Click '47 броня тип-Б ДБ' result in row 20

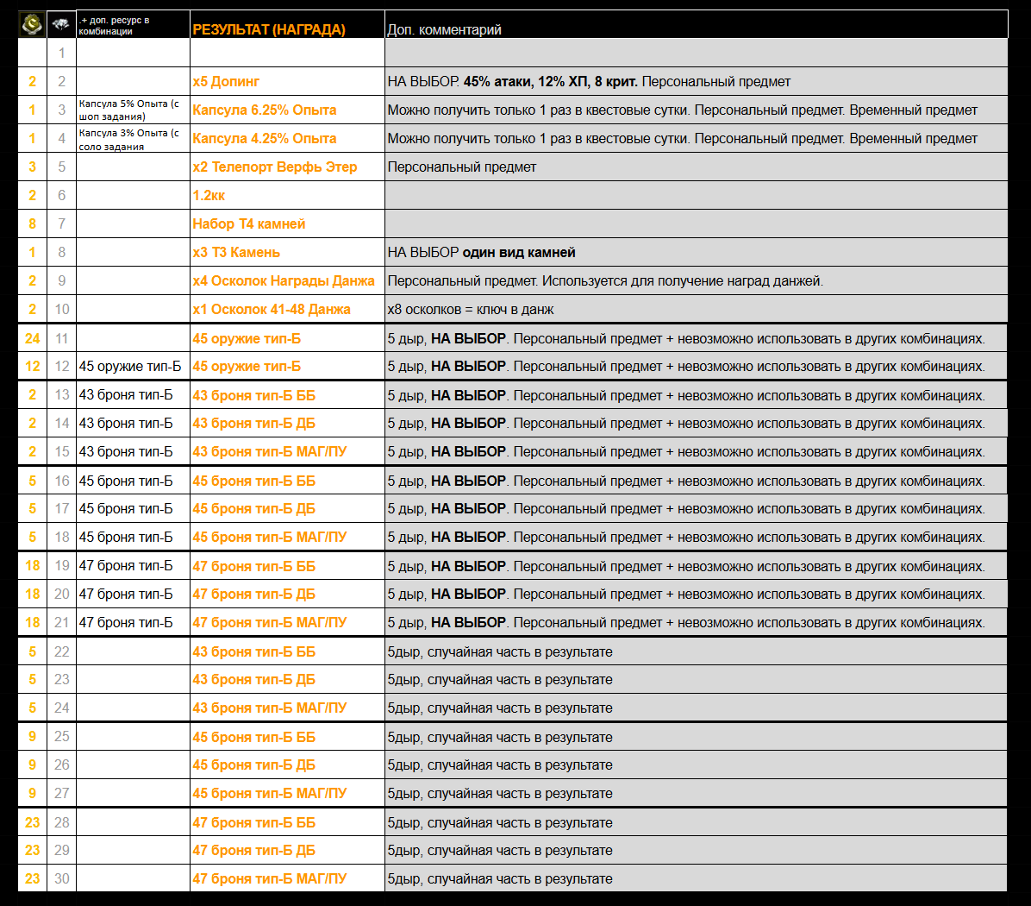coord(253,595)
